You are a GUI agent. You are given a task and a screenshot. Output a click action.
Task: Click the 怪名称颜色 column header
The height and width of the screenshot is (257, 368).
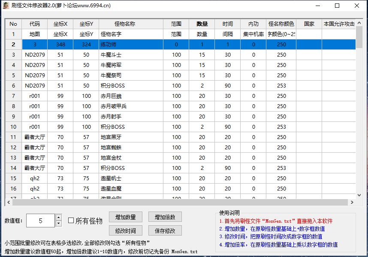[x=281, y=24]
